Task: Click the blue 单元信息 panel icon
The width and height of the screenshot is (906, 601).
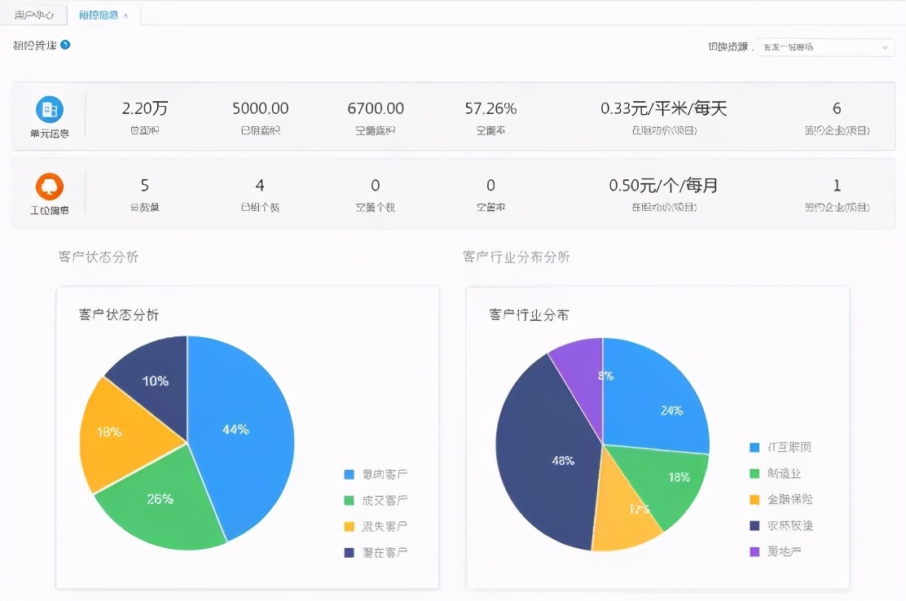Action: 48,107
